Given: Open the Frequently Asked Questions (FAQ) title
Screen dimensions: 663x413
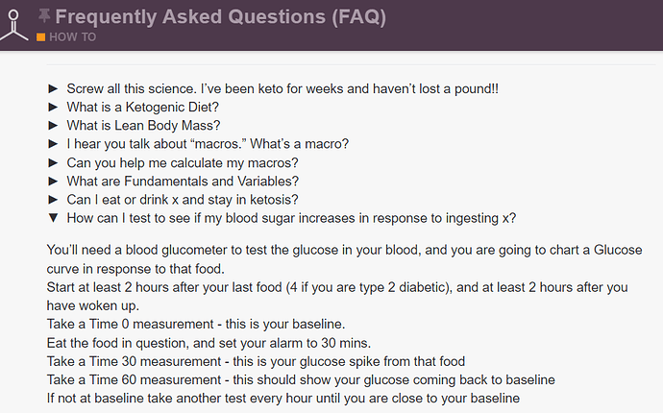Looking at the screenshot, I should pos(221,17).
